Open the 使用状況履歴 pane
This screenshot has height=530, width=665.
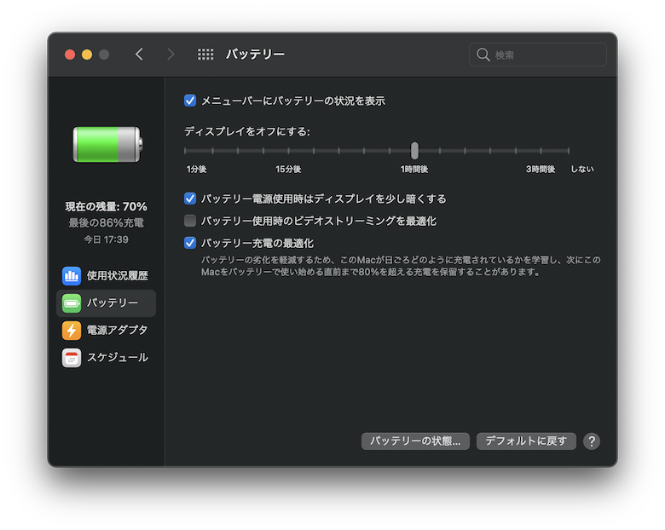click(106, 276)
